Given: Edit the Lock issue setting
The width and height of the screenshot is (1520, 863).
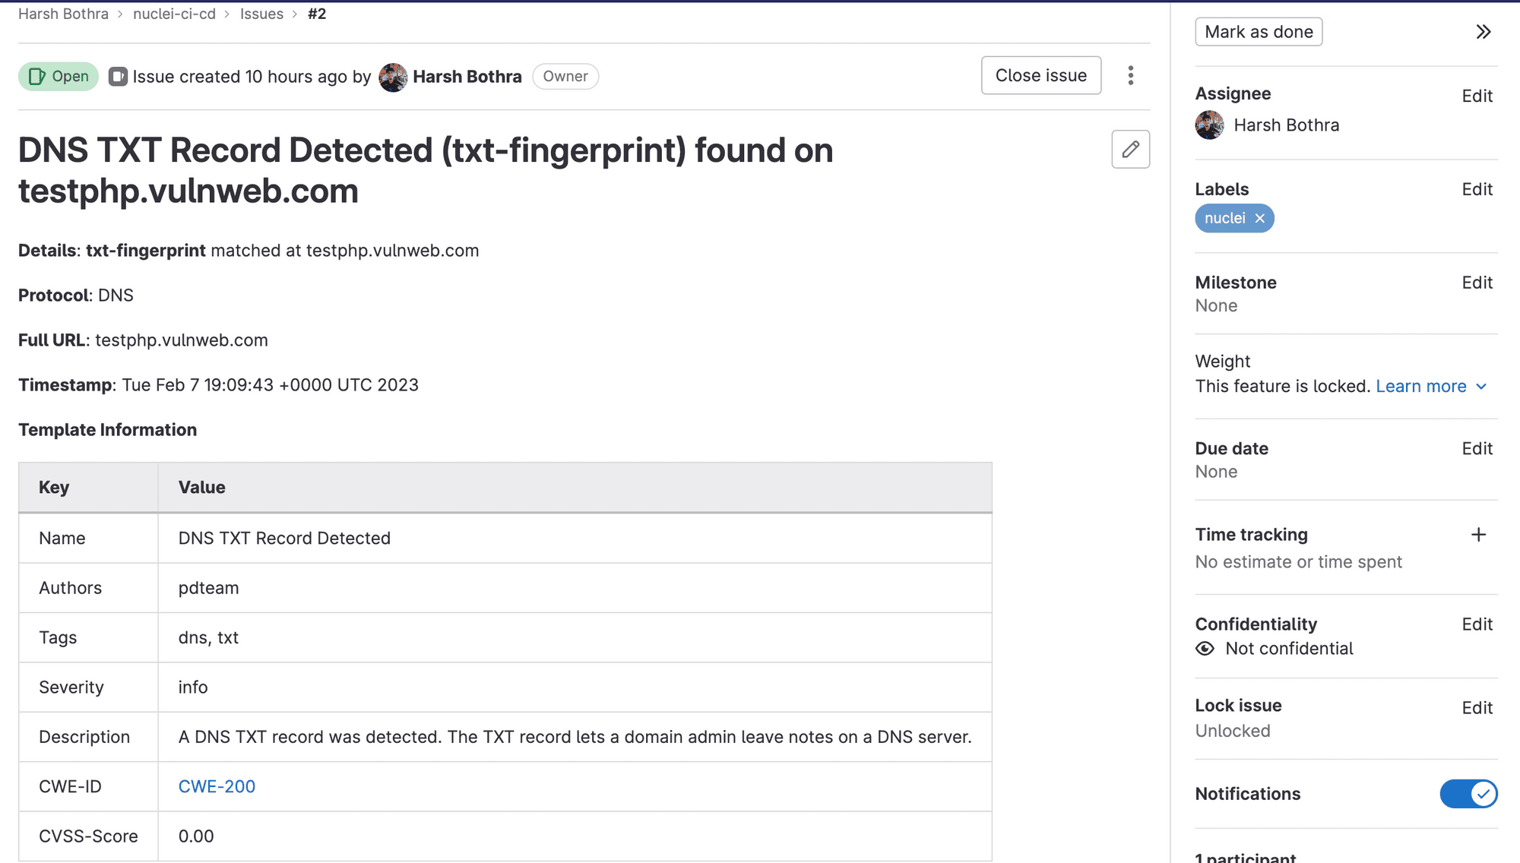Looking at the screenshot, I should pos(1477,708).
